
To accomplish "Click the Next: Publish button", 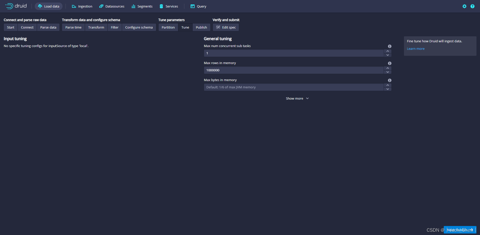I will 460,230.
